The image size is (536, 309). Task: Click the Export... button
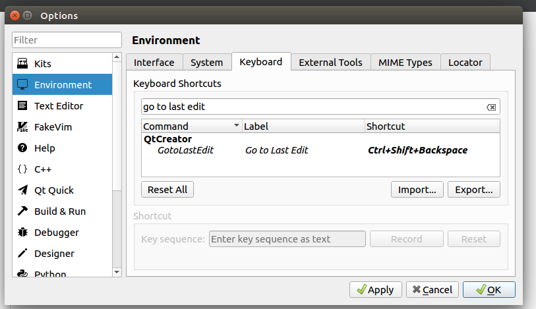(473, 190)
